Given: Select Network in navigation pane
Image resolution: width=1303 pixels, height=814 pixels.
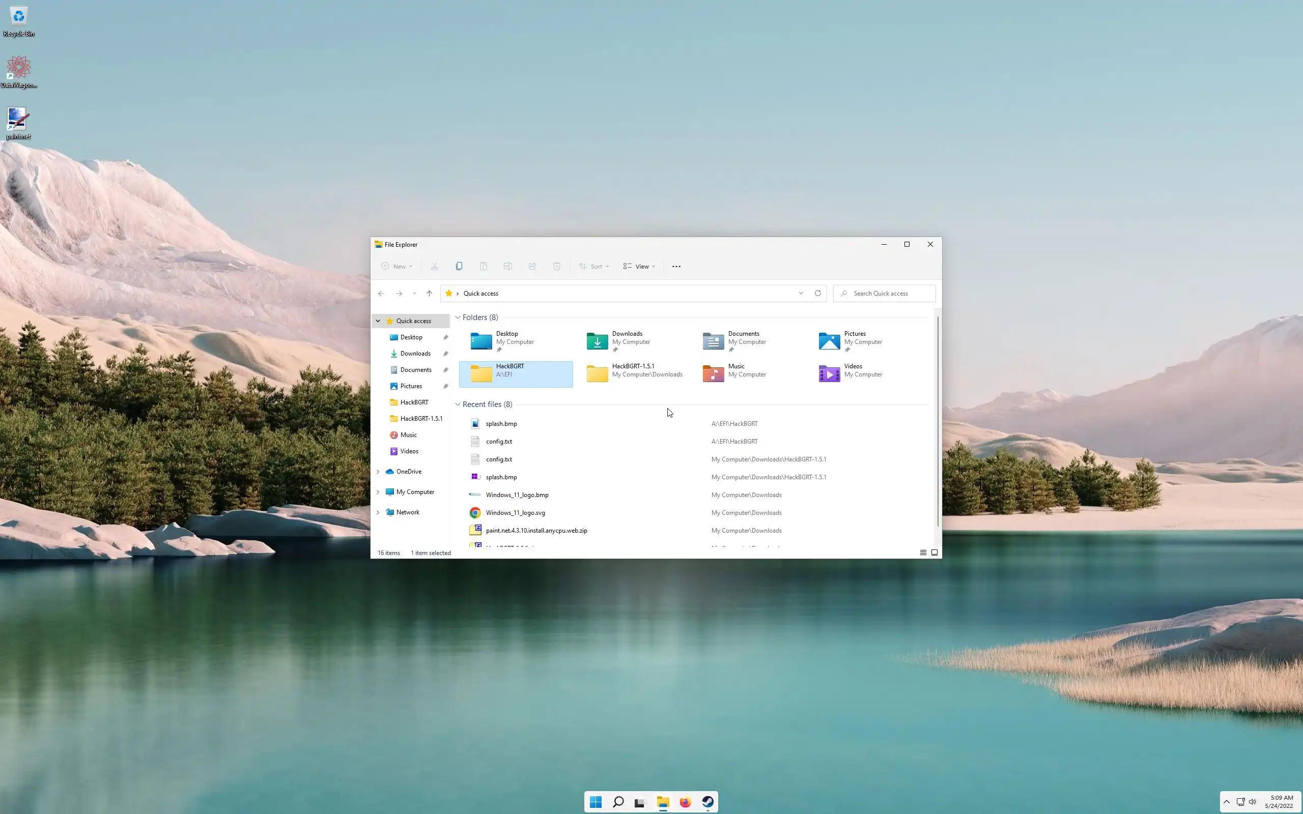Looking at the screenshot, I should tap(408, 512).
